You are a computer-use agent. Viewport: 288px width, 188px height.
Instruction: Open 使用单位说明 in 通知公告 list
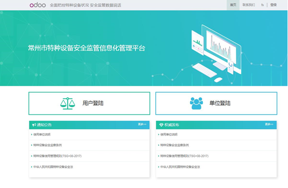coord(42,134)
